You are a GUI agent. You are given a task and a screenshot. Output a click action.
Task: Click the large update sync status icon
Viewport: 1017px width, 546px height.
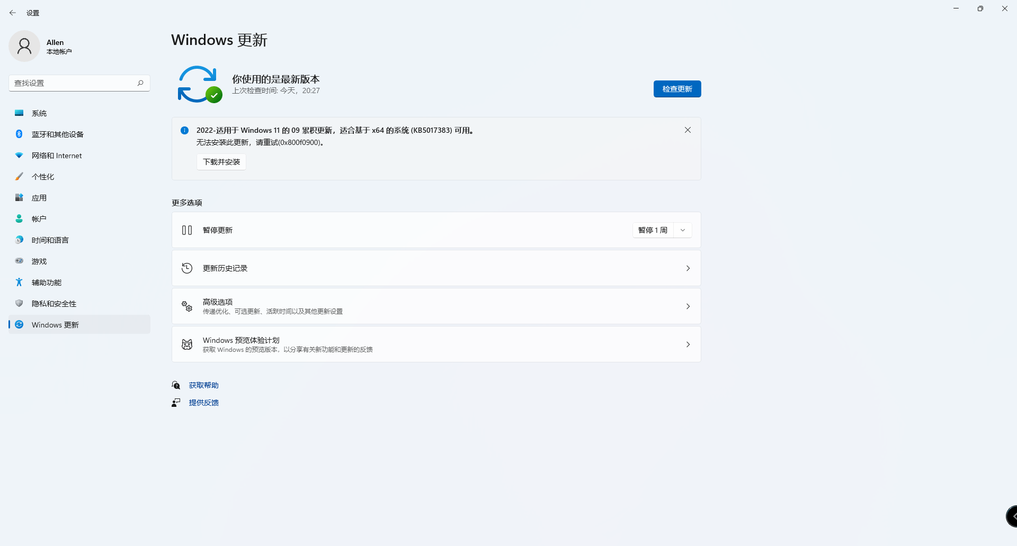click(x=200, y=84)
